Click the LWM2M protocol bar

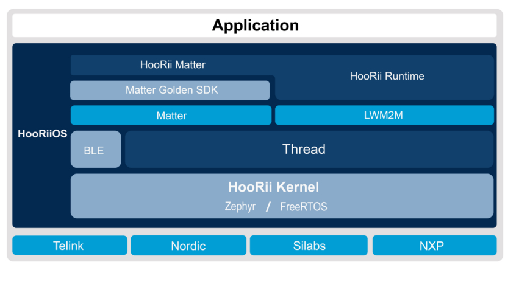(x=384, y=116)
